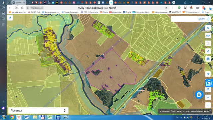
Task: Click the Войти login link
Action: coord(204,19)
